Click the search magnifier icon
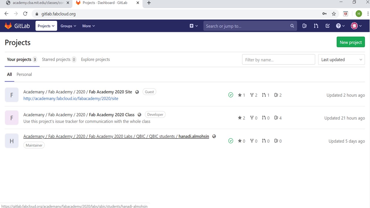This screenshot has width=370, height=208. pyautogui.click(x=292, y=26)
